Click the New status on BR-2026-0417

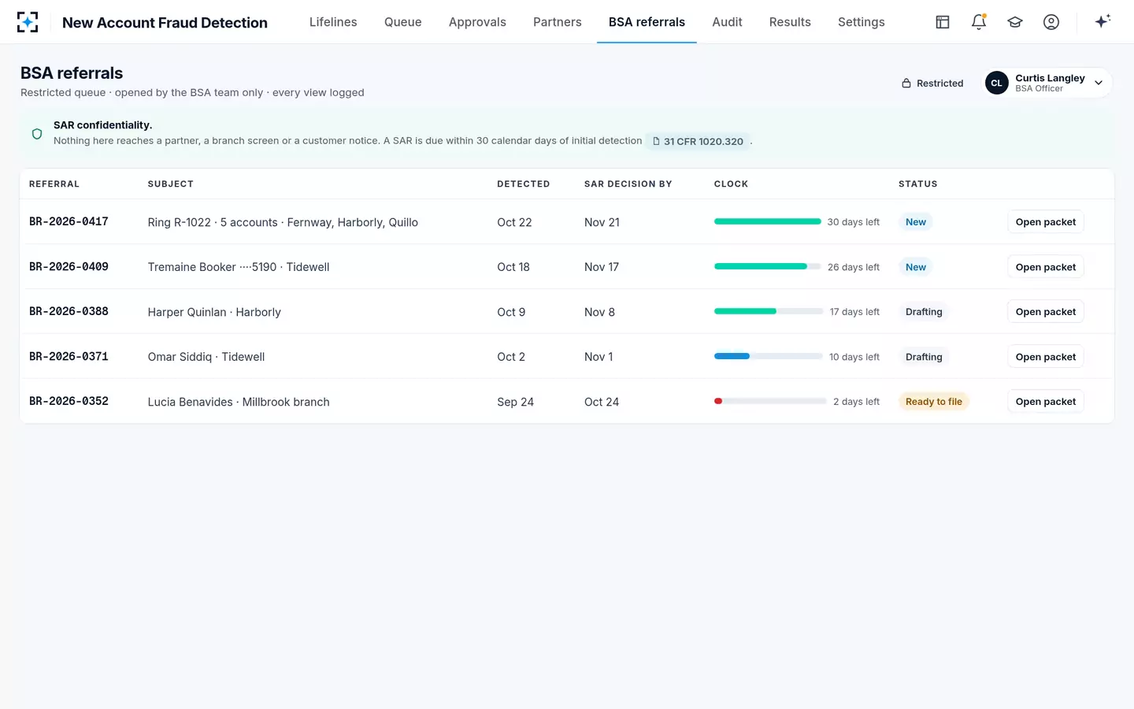(x=915, y=222)
